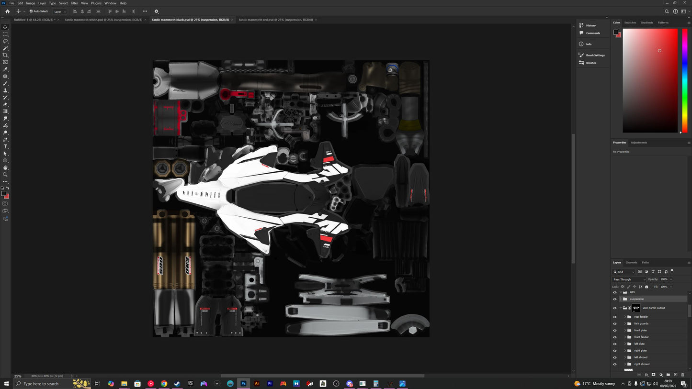The image size is (692, 389).
Task: Open the Pass Through blend mode dropdown
Action: point(628,279)
